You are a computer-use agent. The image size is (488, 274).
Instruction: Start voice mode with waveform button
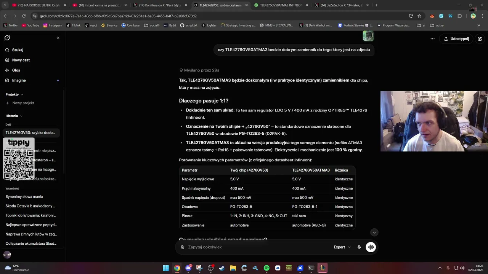click(371, 247)
